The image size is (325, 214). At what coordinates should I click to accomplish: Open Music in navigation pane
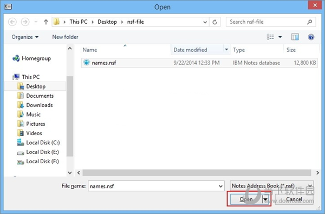[33, 115]
